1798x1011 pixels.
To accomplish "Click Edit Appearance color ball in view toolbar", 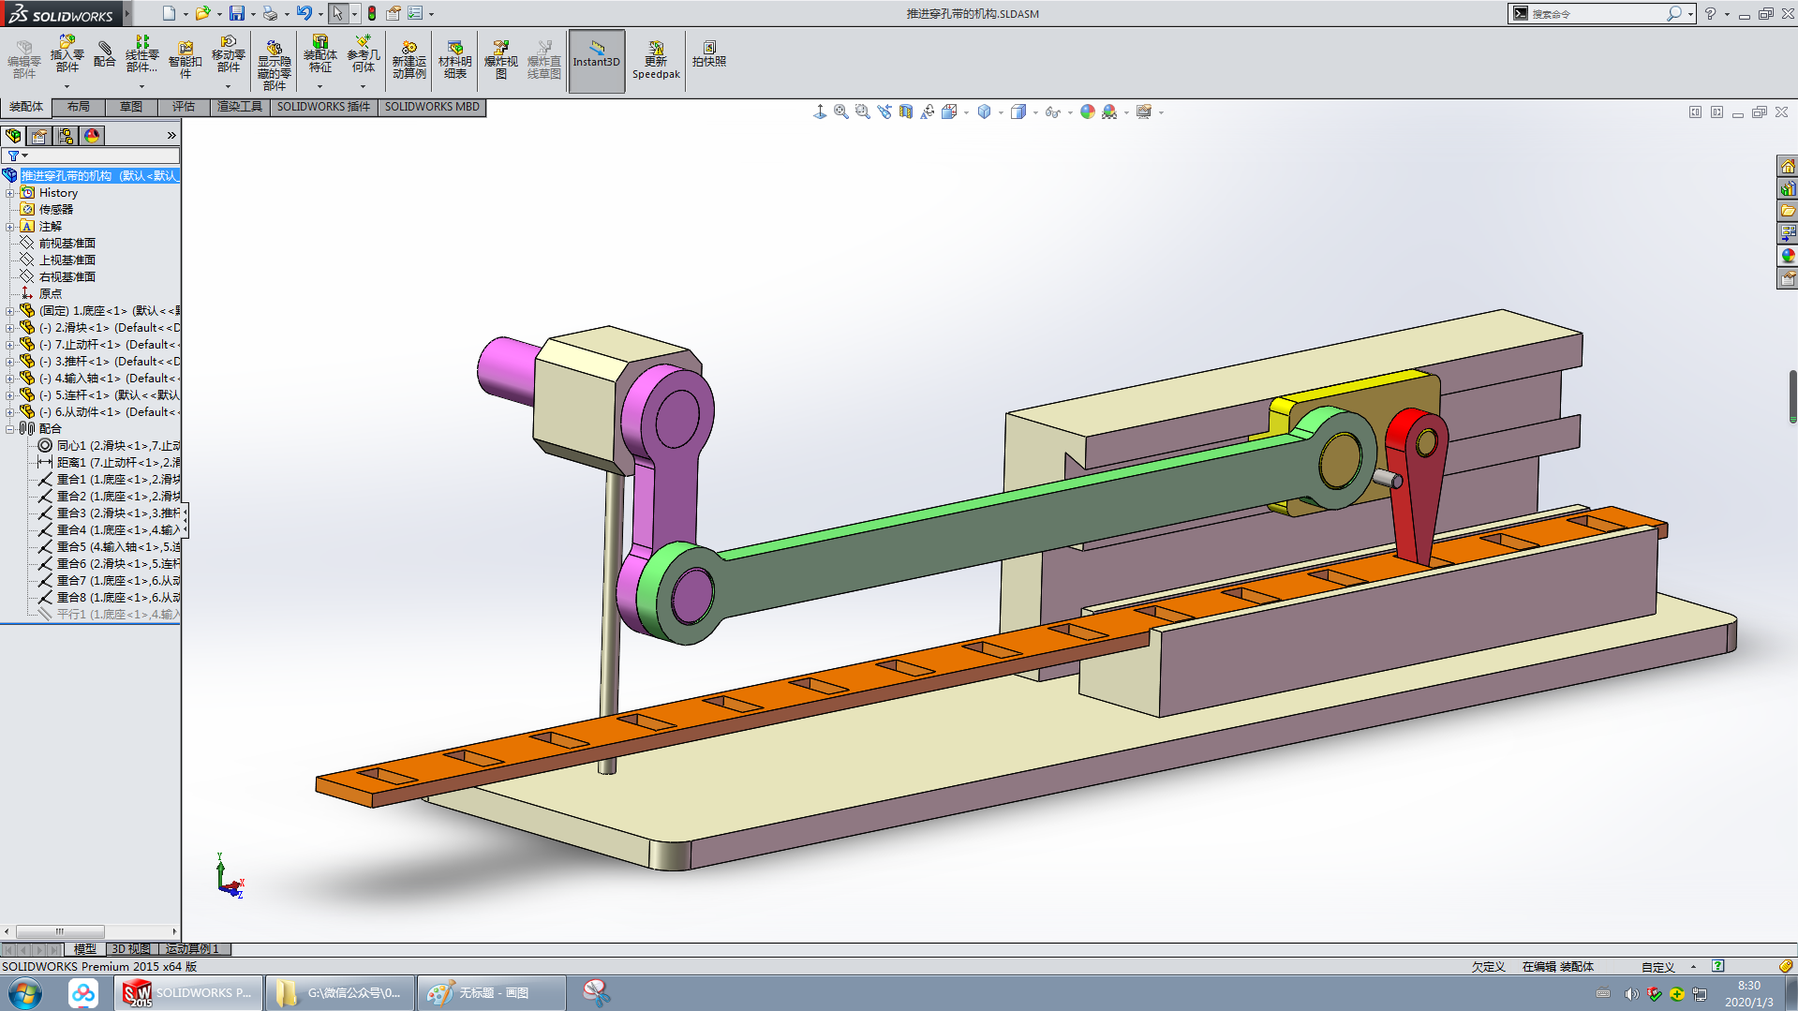I will tap(1088, 112).
